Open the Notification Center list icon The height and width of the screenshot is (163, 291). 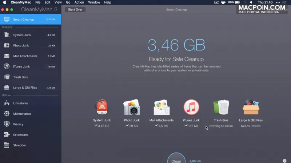[x=284, y=2]
